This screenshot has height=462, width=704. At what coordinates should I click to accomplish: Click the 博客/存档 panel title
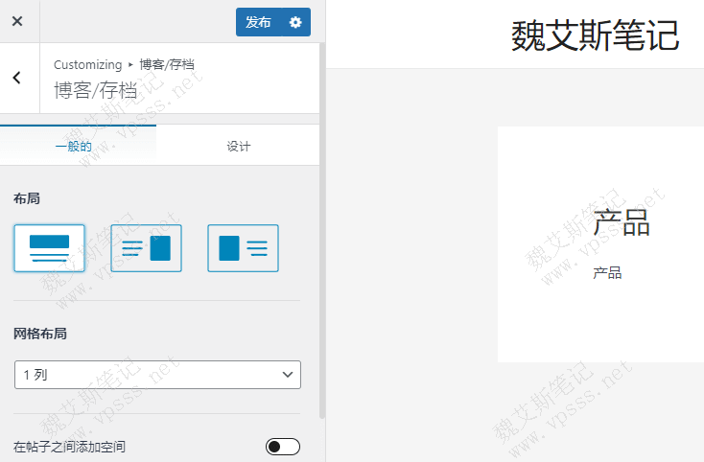pos(95,91)
